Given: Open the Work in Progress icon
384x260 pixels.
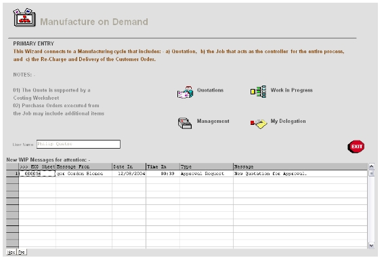Looking at the screenshot, I should pyautogui.click(x=258, y=92).
